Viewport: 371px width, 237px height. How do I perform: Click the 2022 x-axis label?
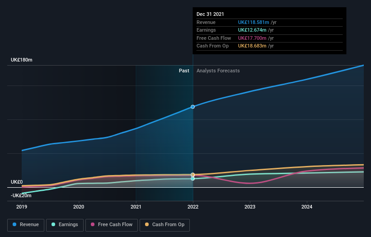[193, 207]
